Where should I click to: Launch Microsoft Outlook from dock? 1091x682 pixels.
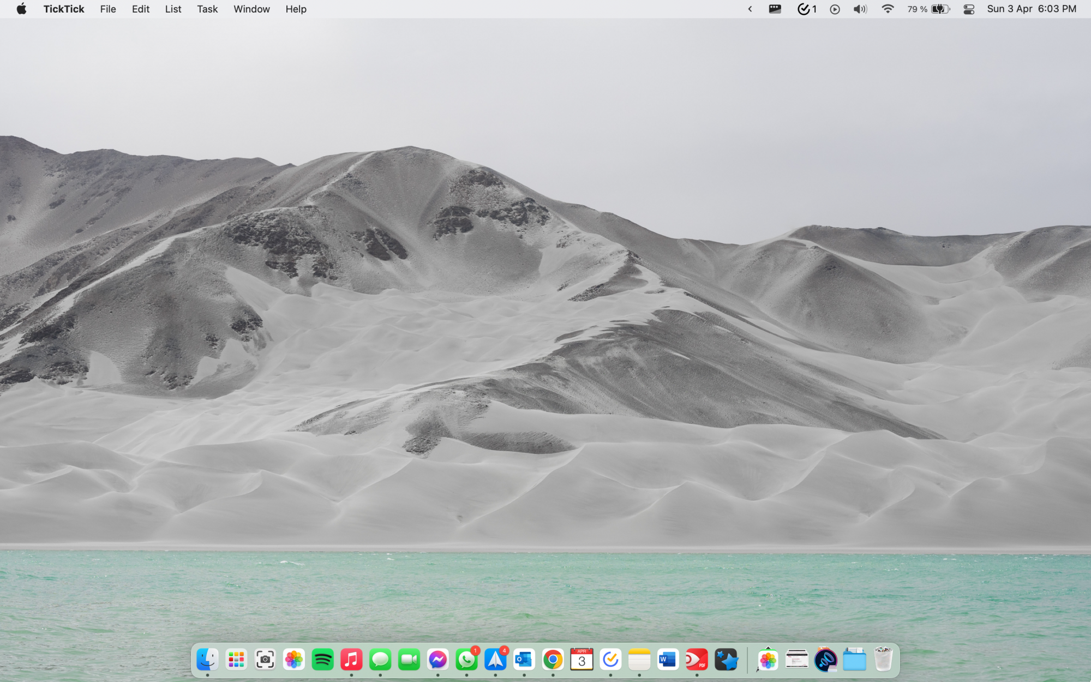[524, 660]
